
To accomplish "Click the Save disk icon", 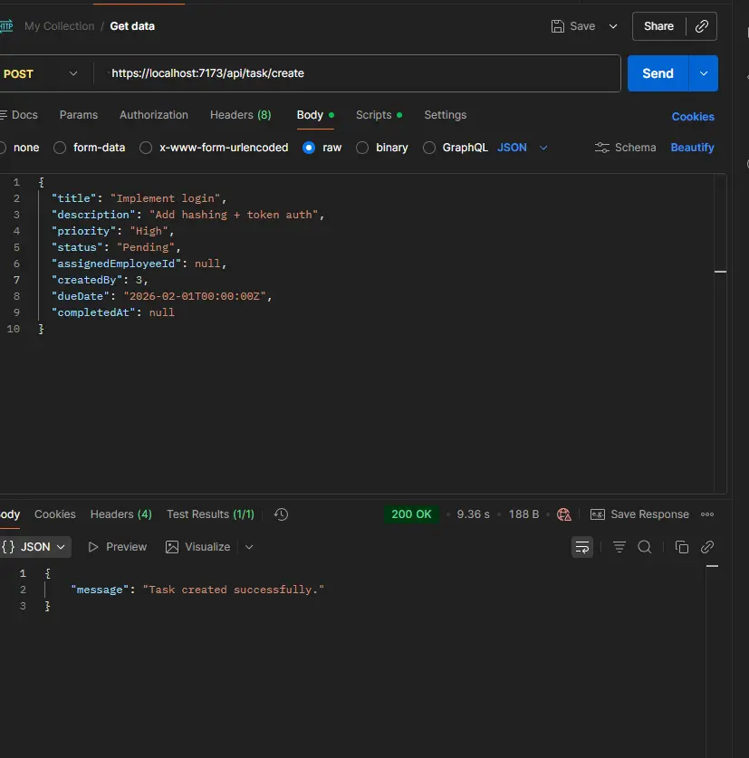I will click(x=558, y=26).
